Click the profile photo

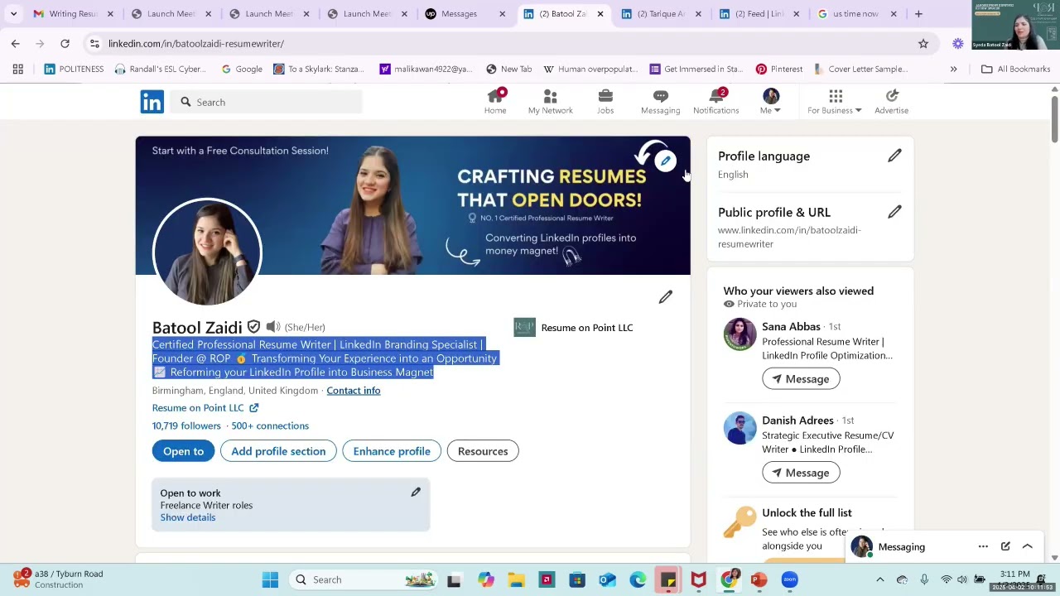pos(207,252)
